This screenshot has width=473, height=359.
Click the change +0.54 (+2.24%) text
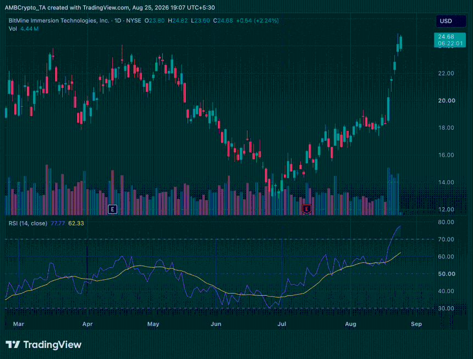[x=257, y=20]
